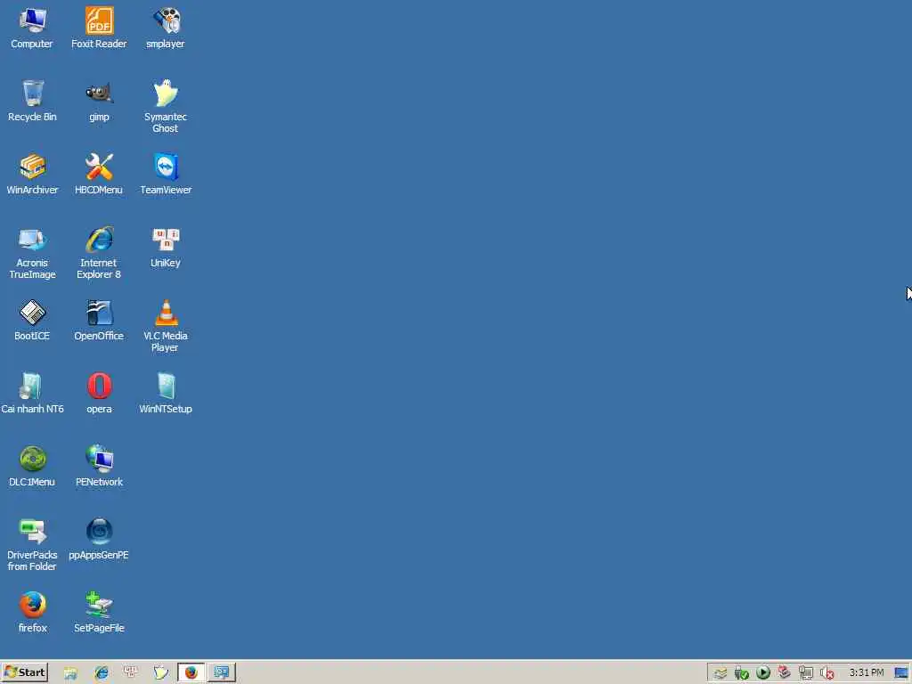The image size is (912, 684).
Task: Click the TeamViewer desktop shortcut
Action: (x=165, y=175)
